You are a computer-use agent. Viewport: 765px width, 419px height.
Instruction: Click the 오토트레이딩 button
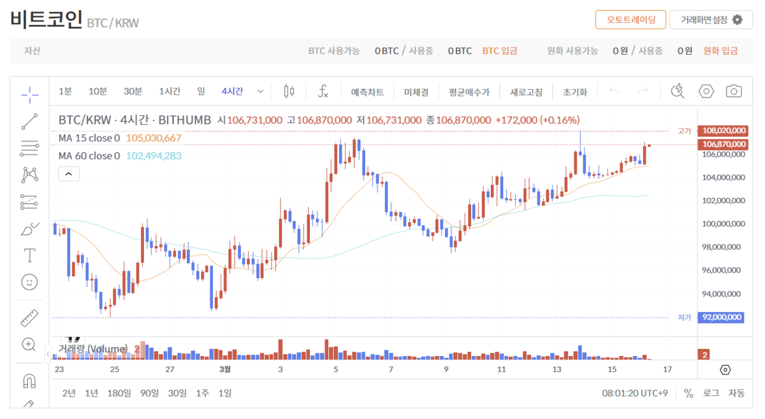[x=630, y=20]
